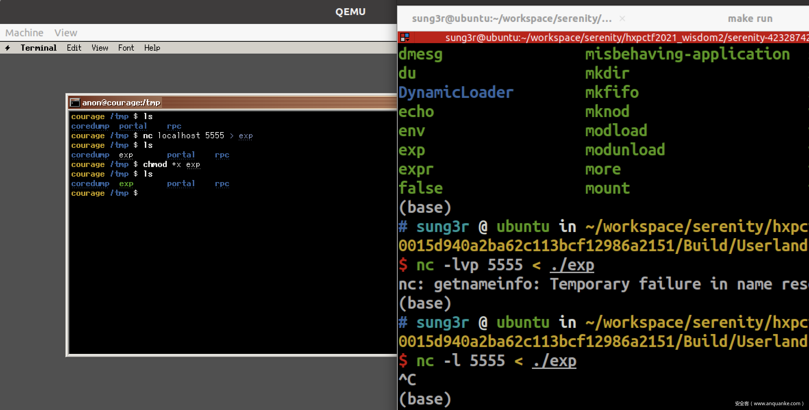
Task: Click the blue DynamicLoader directory entry
Action: [456, 93]
